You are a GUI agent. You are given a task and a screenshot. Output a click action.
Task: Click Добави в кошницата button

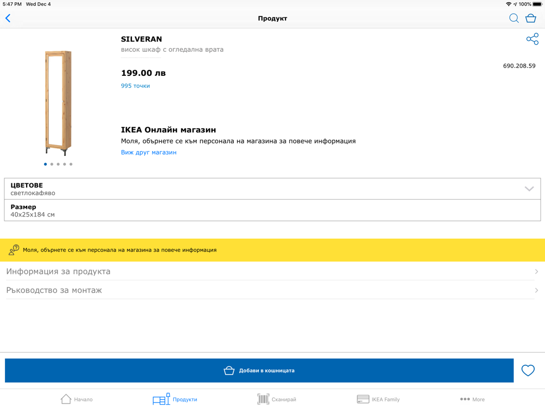click(x=259, y=370)
